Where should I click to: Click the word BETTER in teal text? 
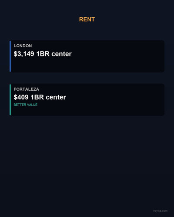(x=20, y=105)
